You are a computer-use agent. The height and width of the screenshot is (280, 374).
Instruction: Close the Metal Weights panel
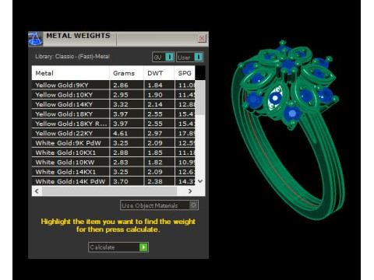click(202, 38)
